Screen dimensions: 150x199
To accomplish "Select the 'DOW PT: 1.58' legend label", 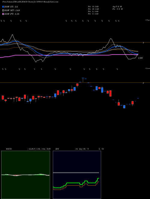I will click(x=12, y=14).
